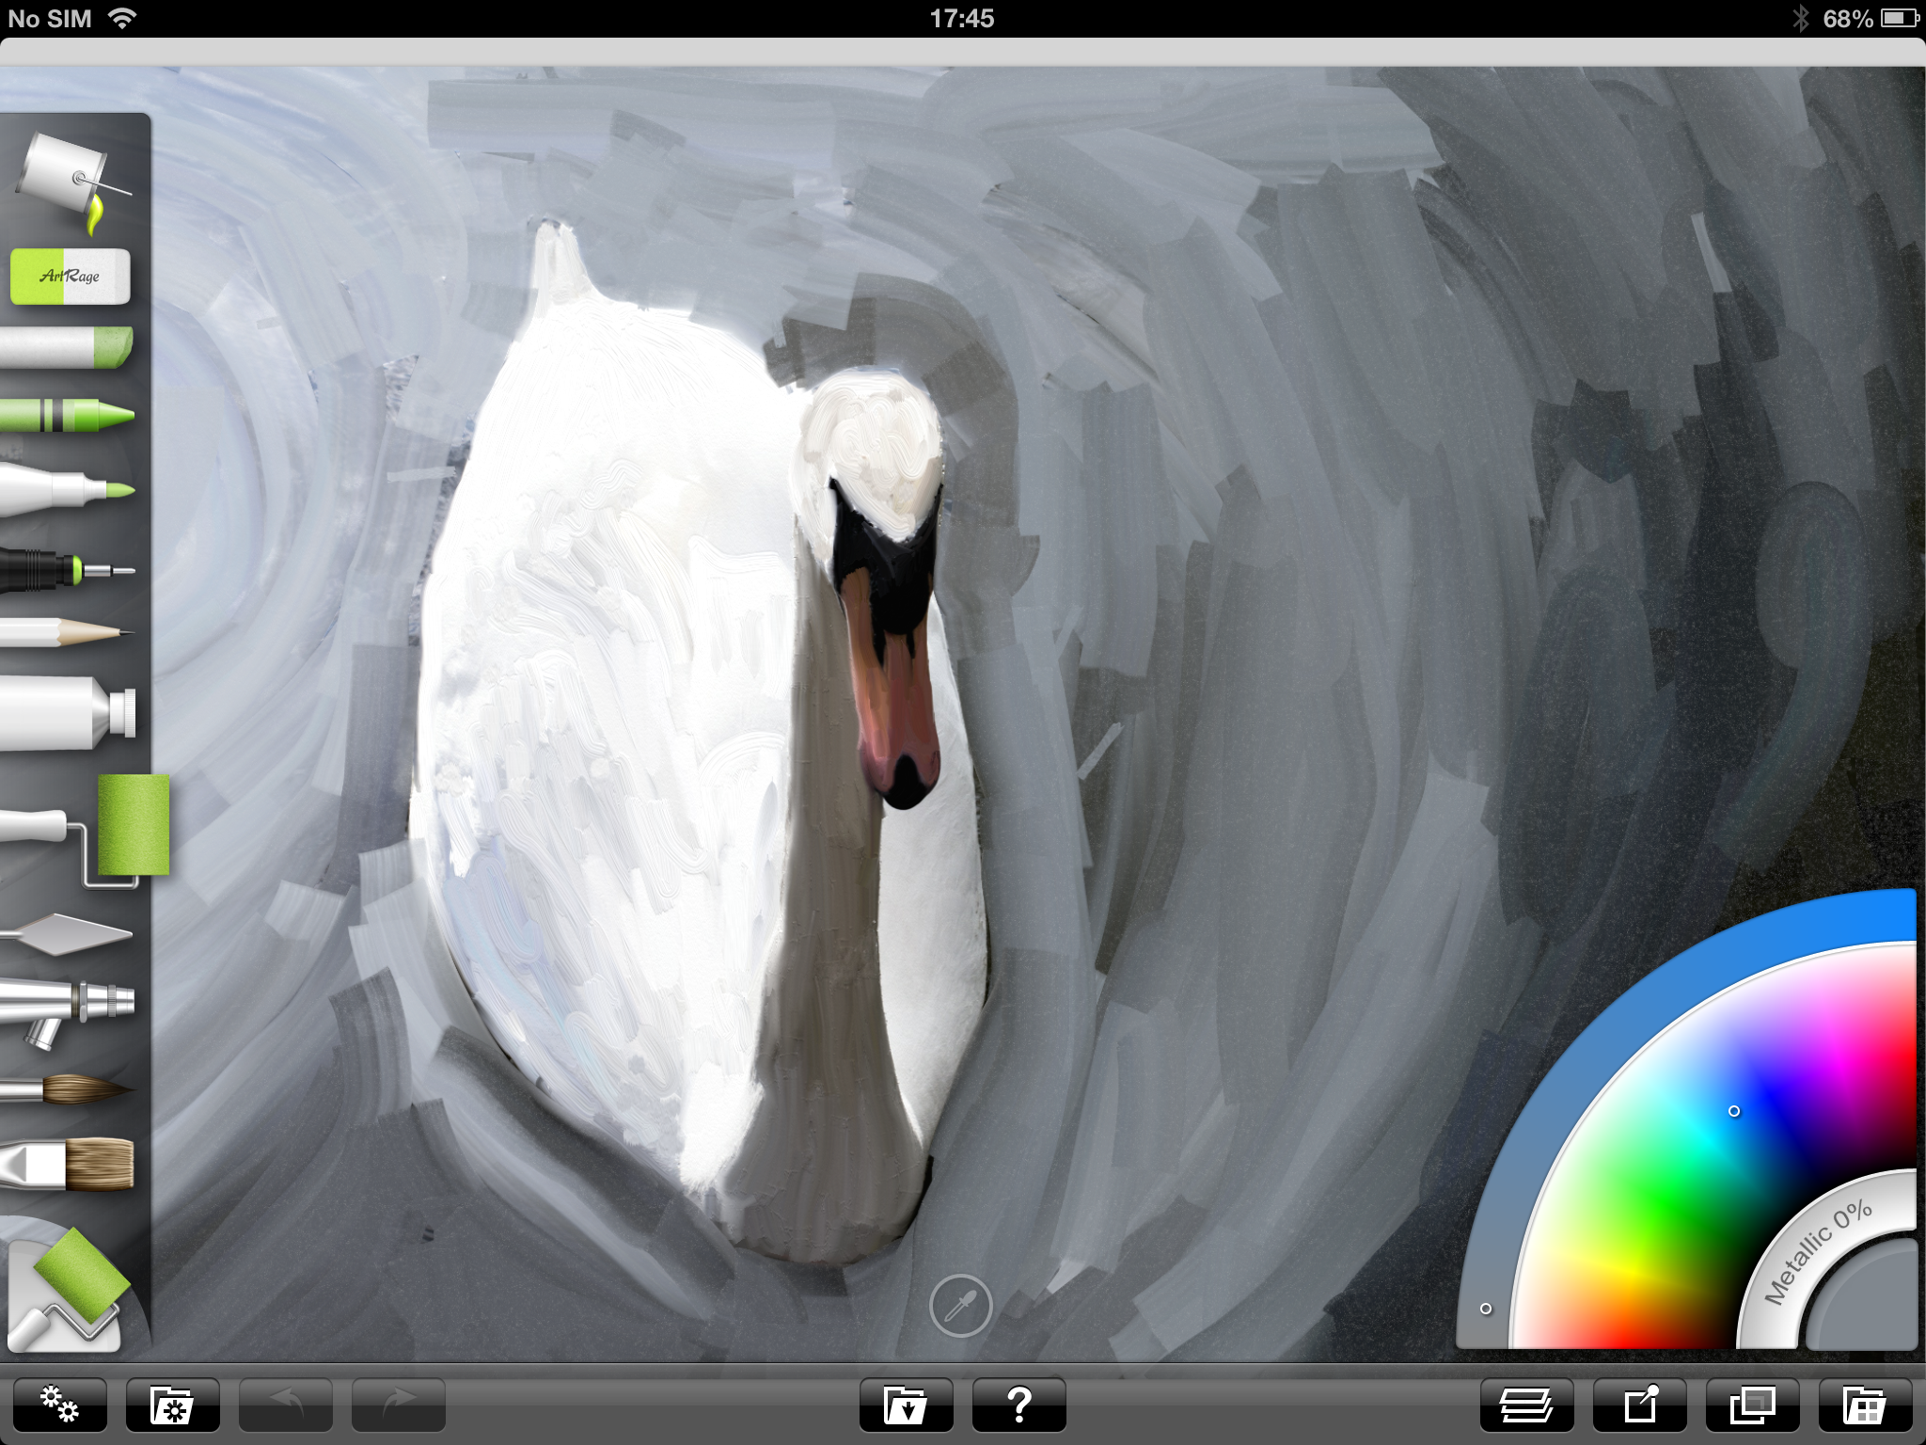This screenshot has width=1926, height=1445.
Task: Open the tool presets folder button
Action: (172, 1405)
